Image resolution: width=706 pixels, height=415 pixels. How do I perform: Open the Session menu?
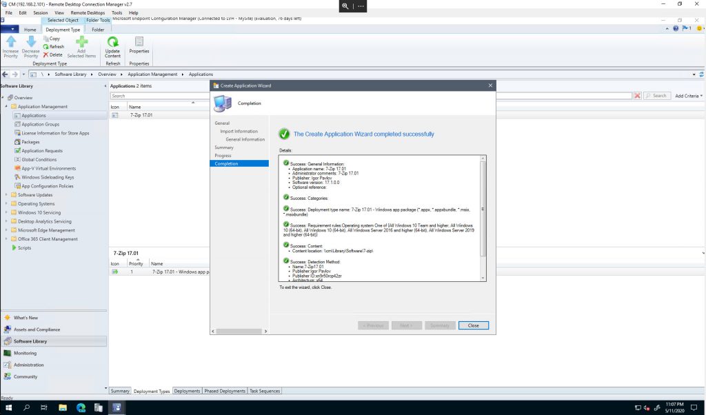tap(41, 13)
